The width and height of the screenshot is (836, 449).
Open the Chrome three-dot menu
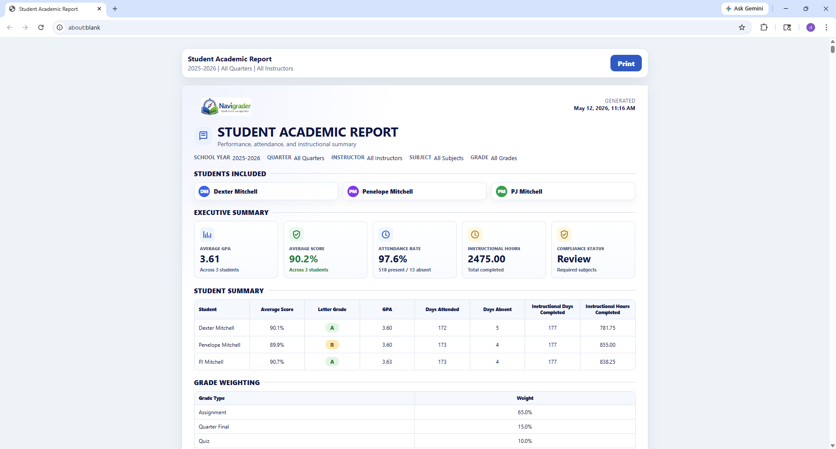(826, 27)
